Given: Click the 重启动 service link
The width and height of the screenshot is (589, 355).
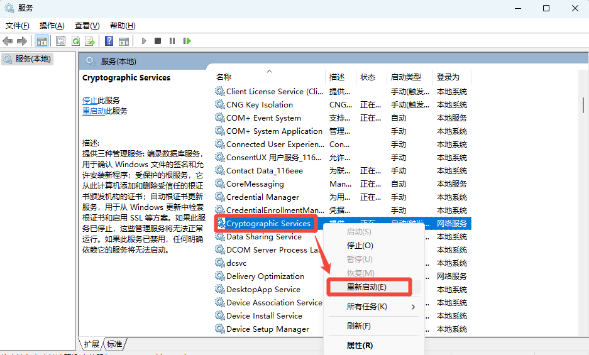Looking at the screenshot, I should pyautogui.click(x=94, y=111).
